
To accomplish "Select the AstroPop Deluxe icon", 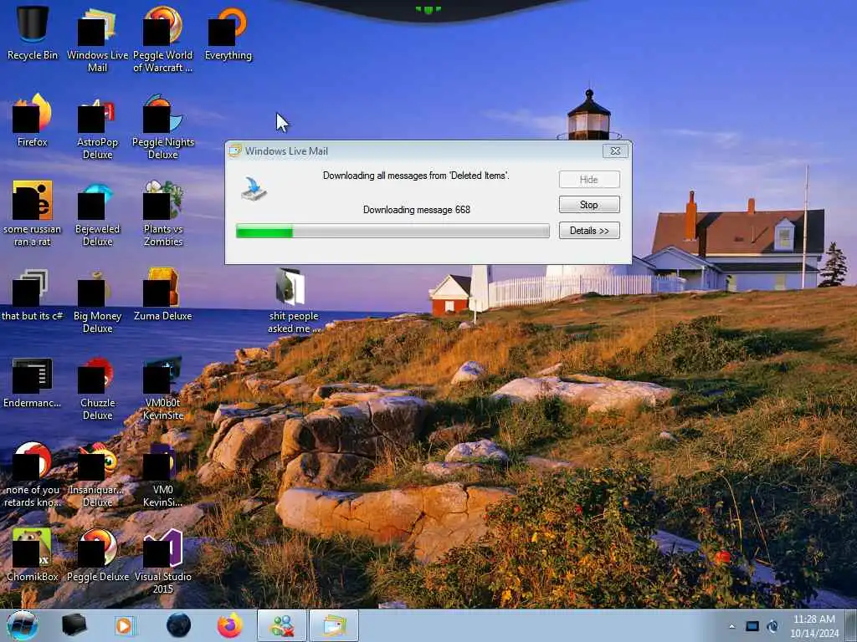I will tap(97, 127).
